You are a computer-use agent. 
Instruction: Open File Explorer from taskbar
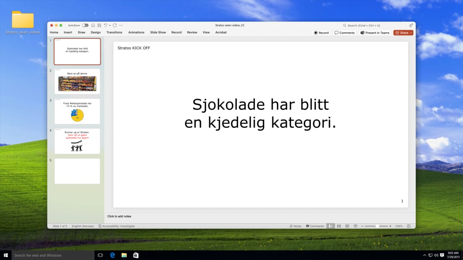click(x=124, y=255)
